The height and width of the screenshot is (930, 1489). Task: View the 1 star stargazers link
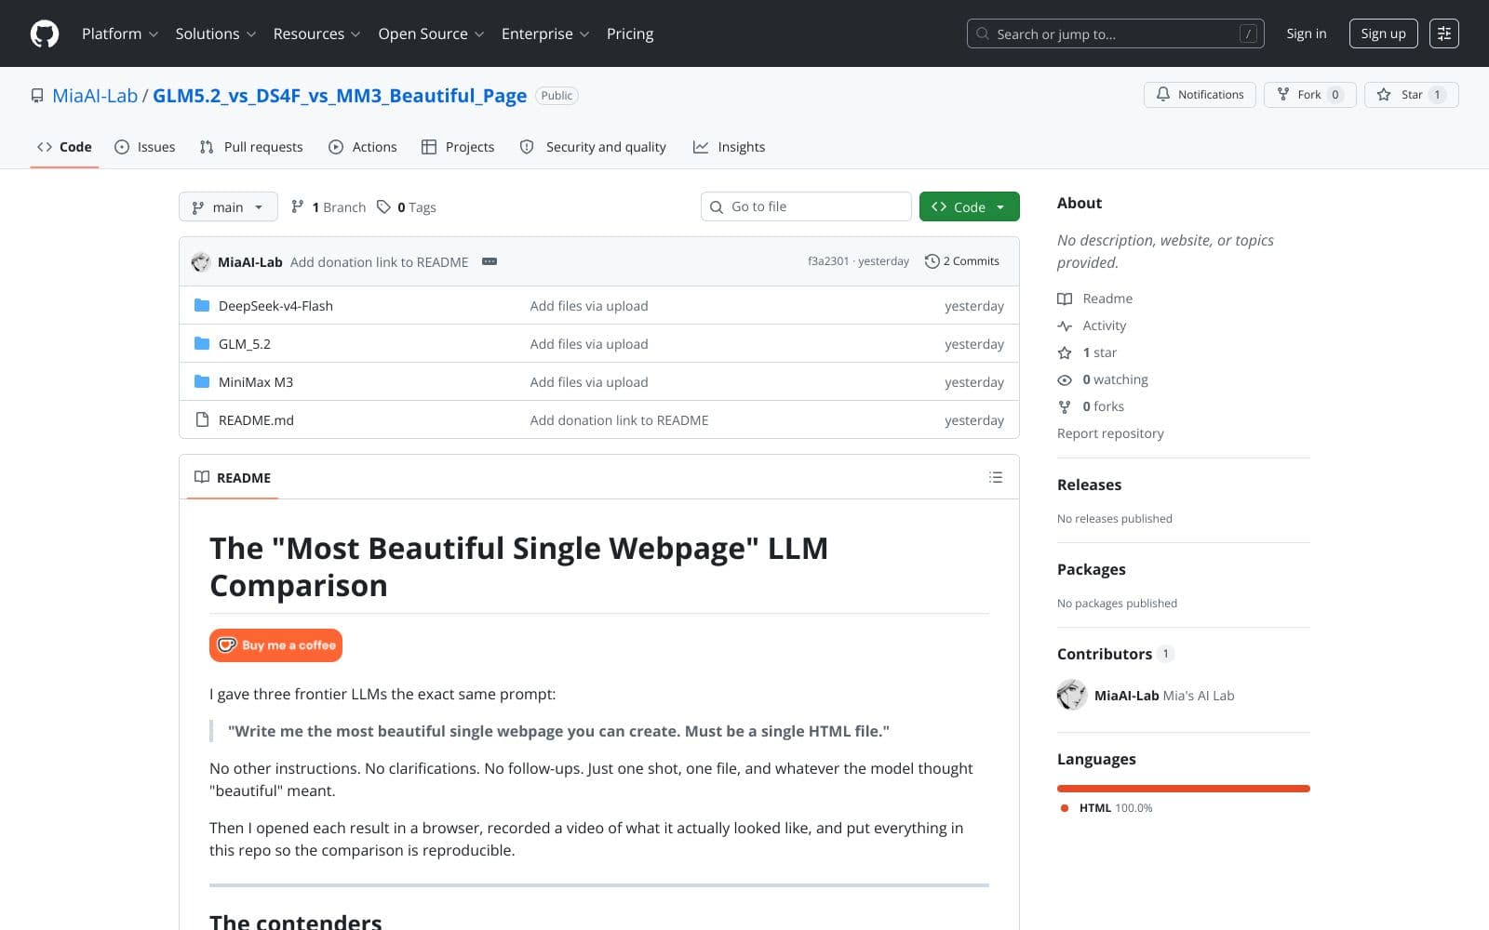(x=1087, y=352)
